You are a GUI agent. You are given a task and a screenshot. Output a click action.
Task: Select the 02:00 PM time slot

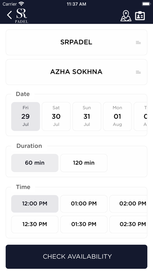[x=128, y=204]
